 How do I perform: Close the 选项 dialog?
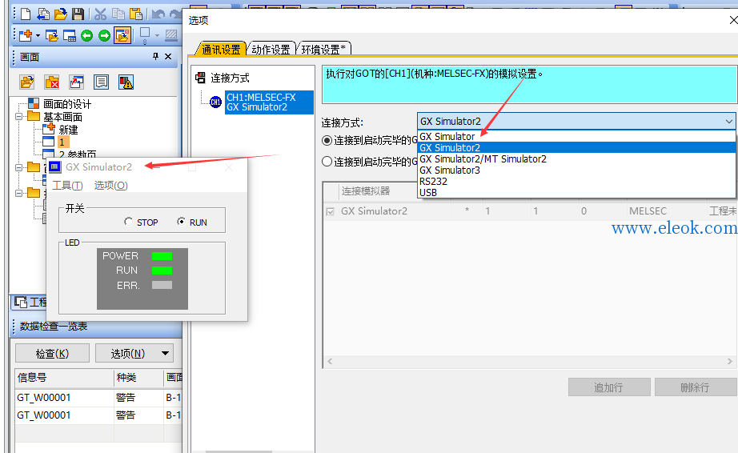tap(732, 20)
